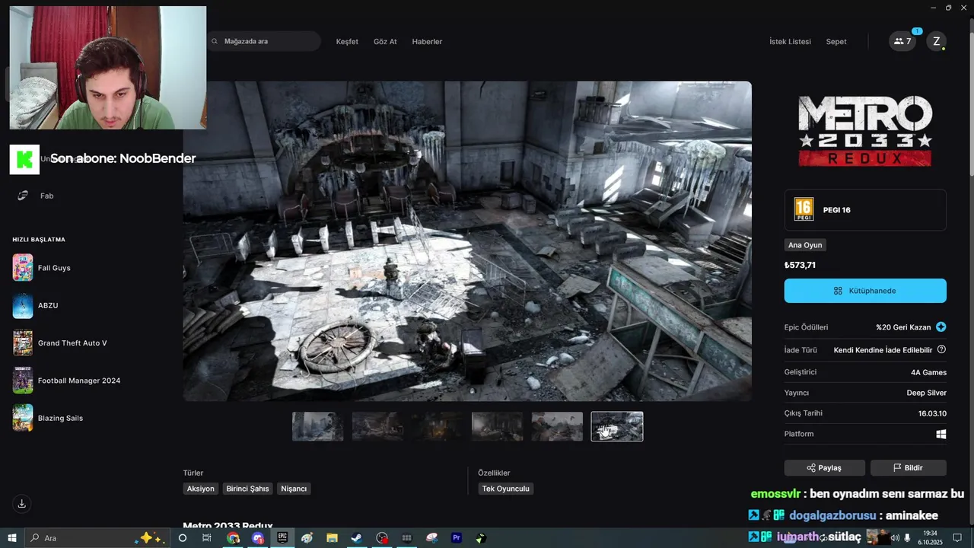Click the ₺573,71 price text
This screenshot has width=974, height=548.
point(800,266)
